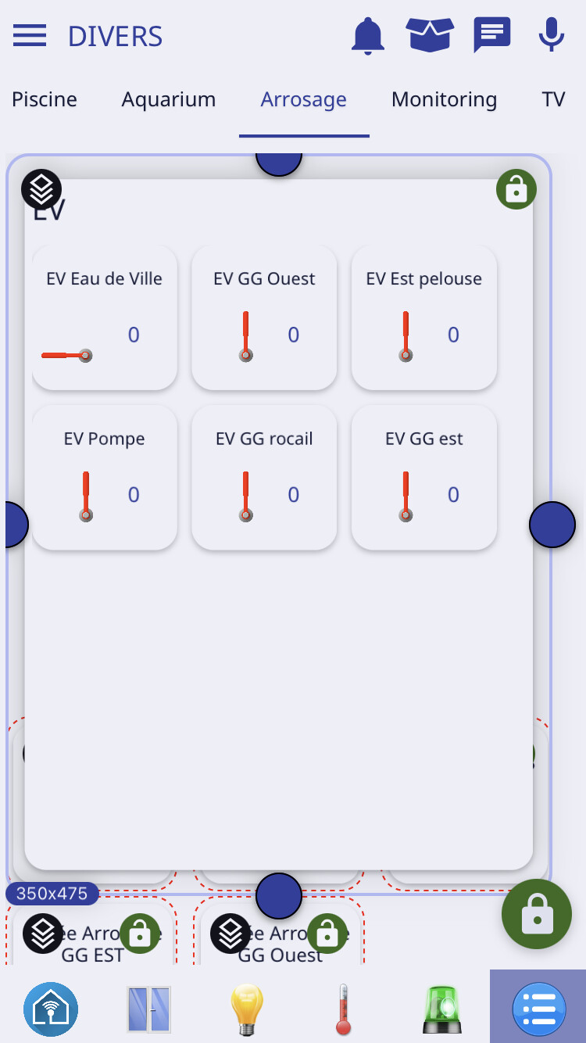Click the EV GG Ouest valve card
The width and height of the screenshot is (586, 1043).
(x=264, y=317)
